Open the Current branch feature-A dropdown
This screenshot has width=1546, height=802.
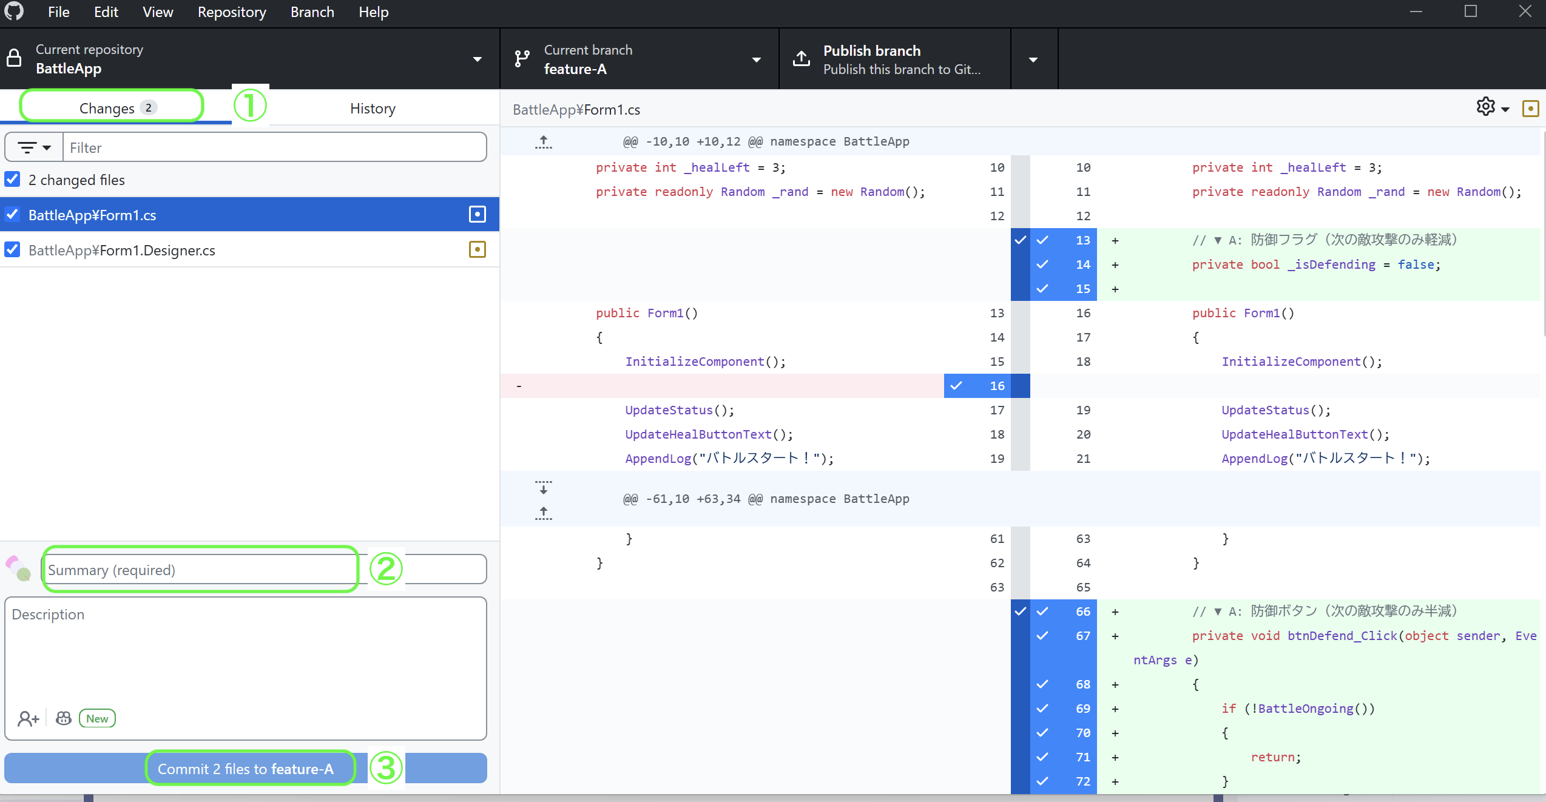point(640,59)
